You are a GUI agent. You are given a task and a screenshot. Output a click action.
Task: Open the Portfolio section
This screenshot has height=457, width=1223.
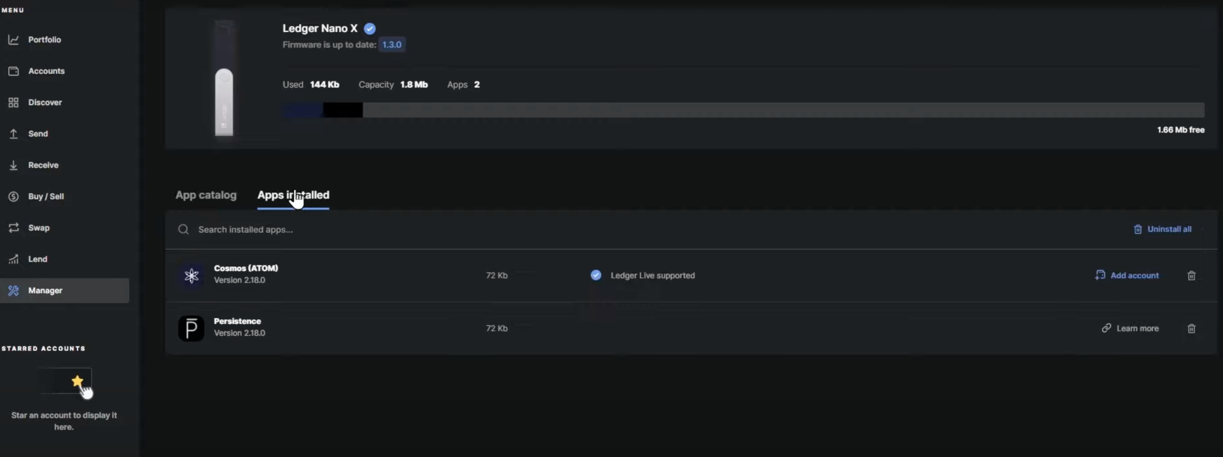click(x=44, y=39)
